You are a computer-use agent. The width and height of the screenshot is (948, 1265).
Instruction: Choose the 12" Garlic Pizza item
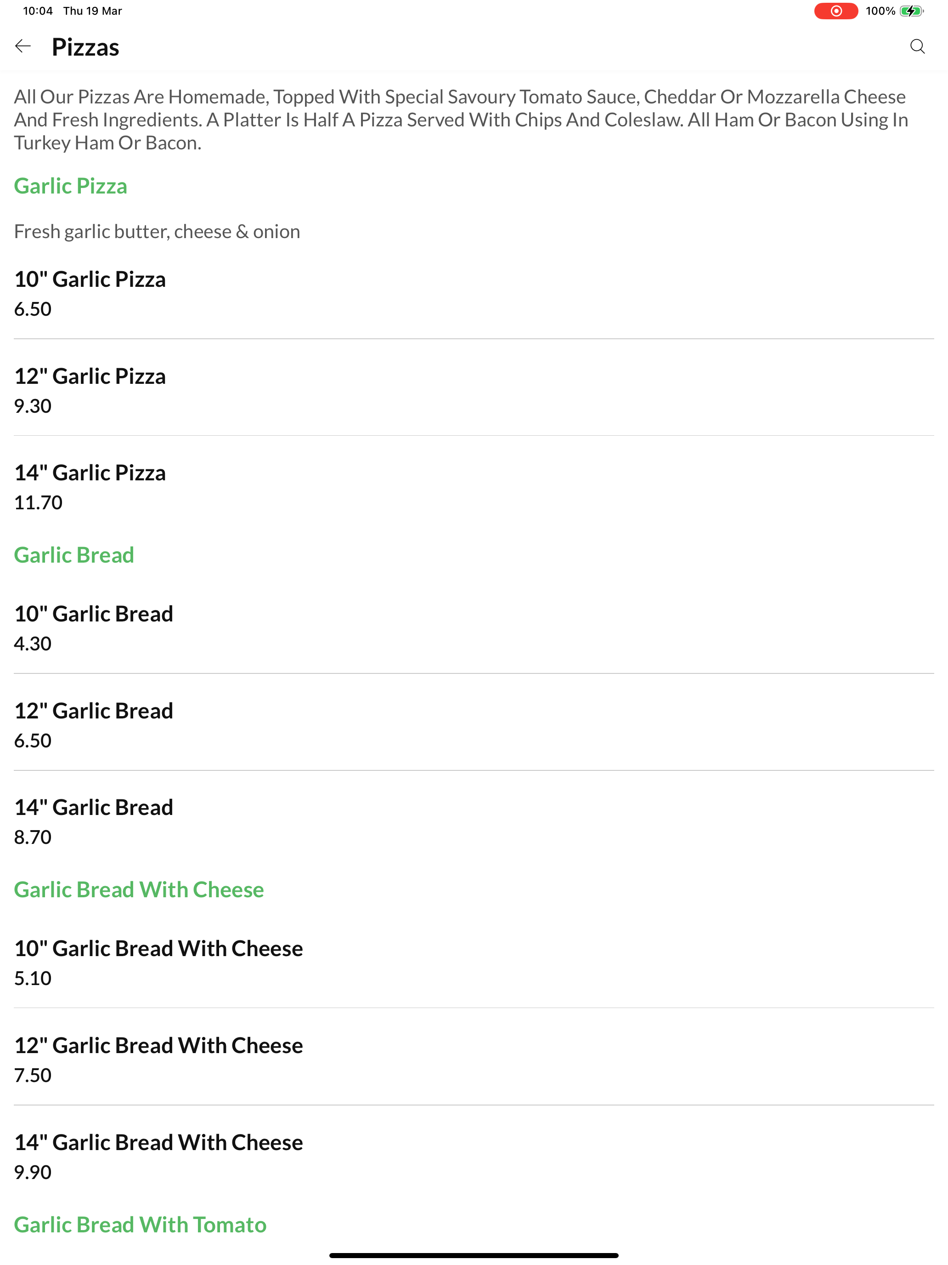coord(474,390)
